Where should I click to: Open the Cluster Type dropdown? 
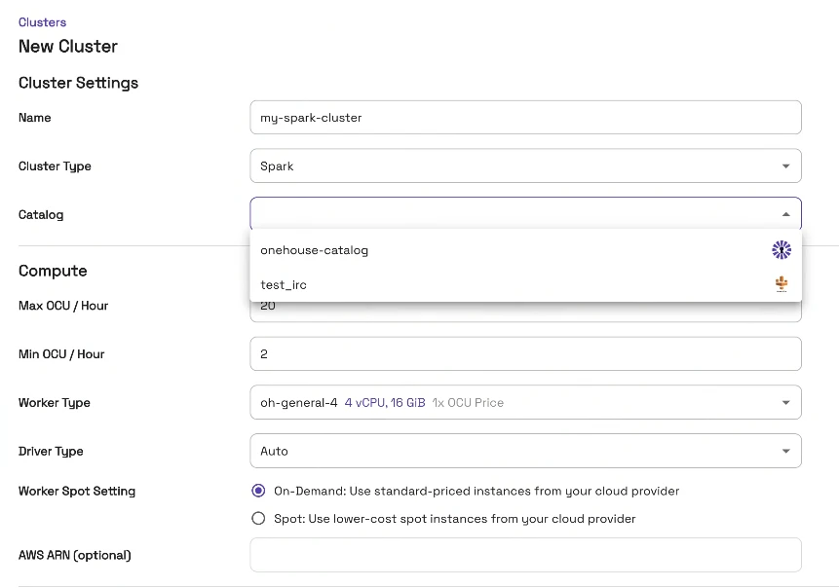click(x=525, y=165)
